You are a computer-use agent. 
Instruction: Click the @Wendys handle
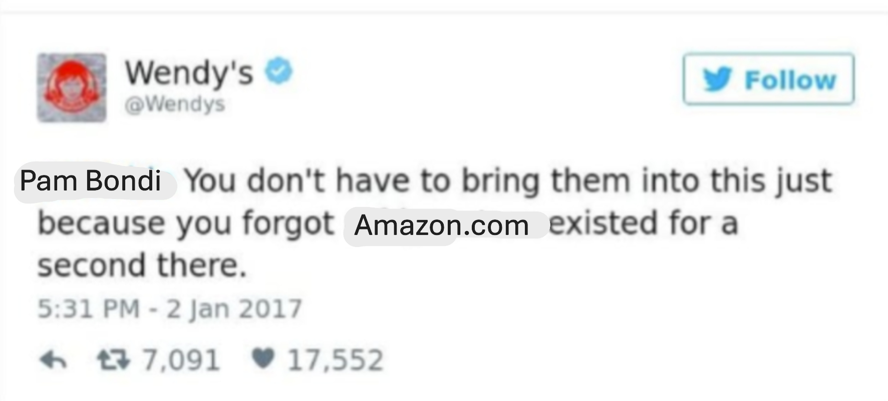coord(175,104)
